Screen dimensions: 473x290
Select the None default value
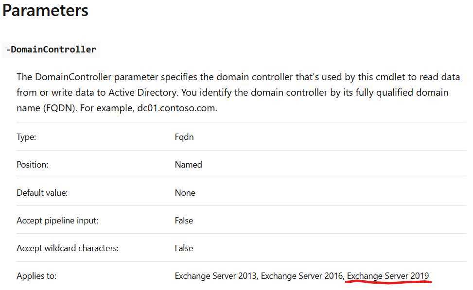[185, 193]
